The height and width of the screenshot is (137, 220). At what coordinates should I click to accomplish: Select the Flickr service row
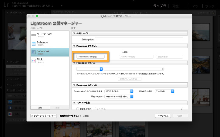pyautogui.click(x=50, y=61)
